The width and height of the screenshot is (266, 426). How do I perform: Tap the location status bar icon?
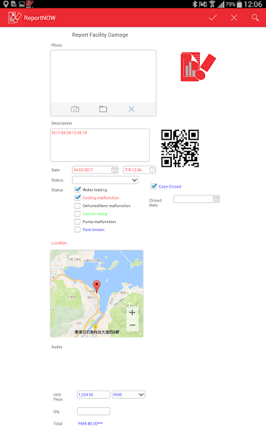tap(6, 4)
